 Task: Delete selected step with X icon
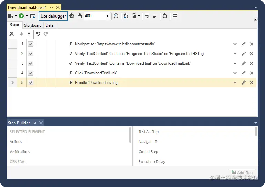[12, 34]
